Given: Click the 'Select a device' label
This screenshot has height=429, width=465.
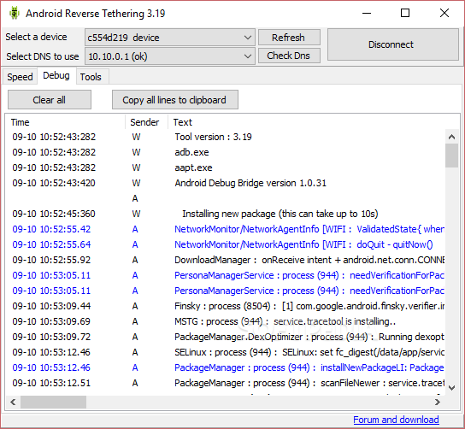Looking at the screenshot, I should point(36,37).
